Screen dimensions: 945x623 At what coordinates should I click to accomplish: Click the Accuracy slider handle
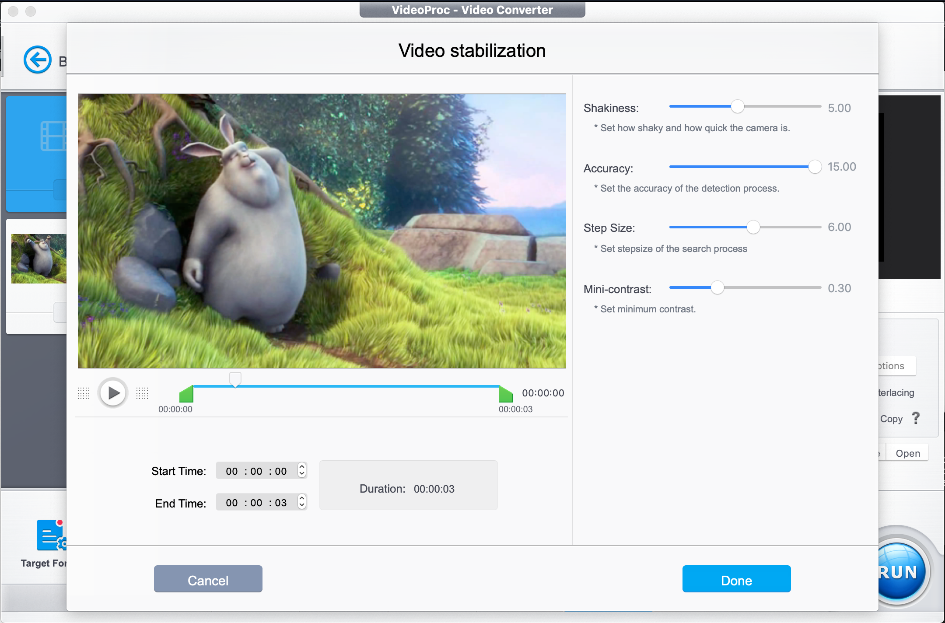tap(815, 167)
